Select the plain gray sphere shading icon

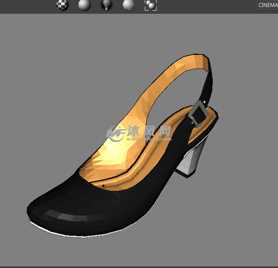tap(84, 5)
